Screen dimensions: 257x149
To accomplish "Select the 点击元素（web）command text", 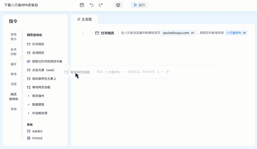I will pos(43,70).
